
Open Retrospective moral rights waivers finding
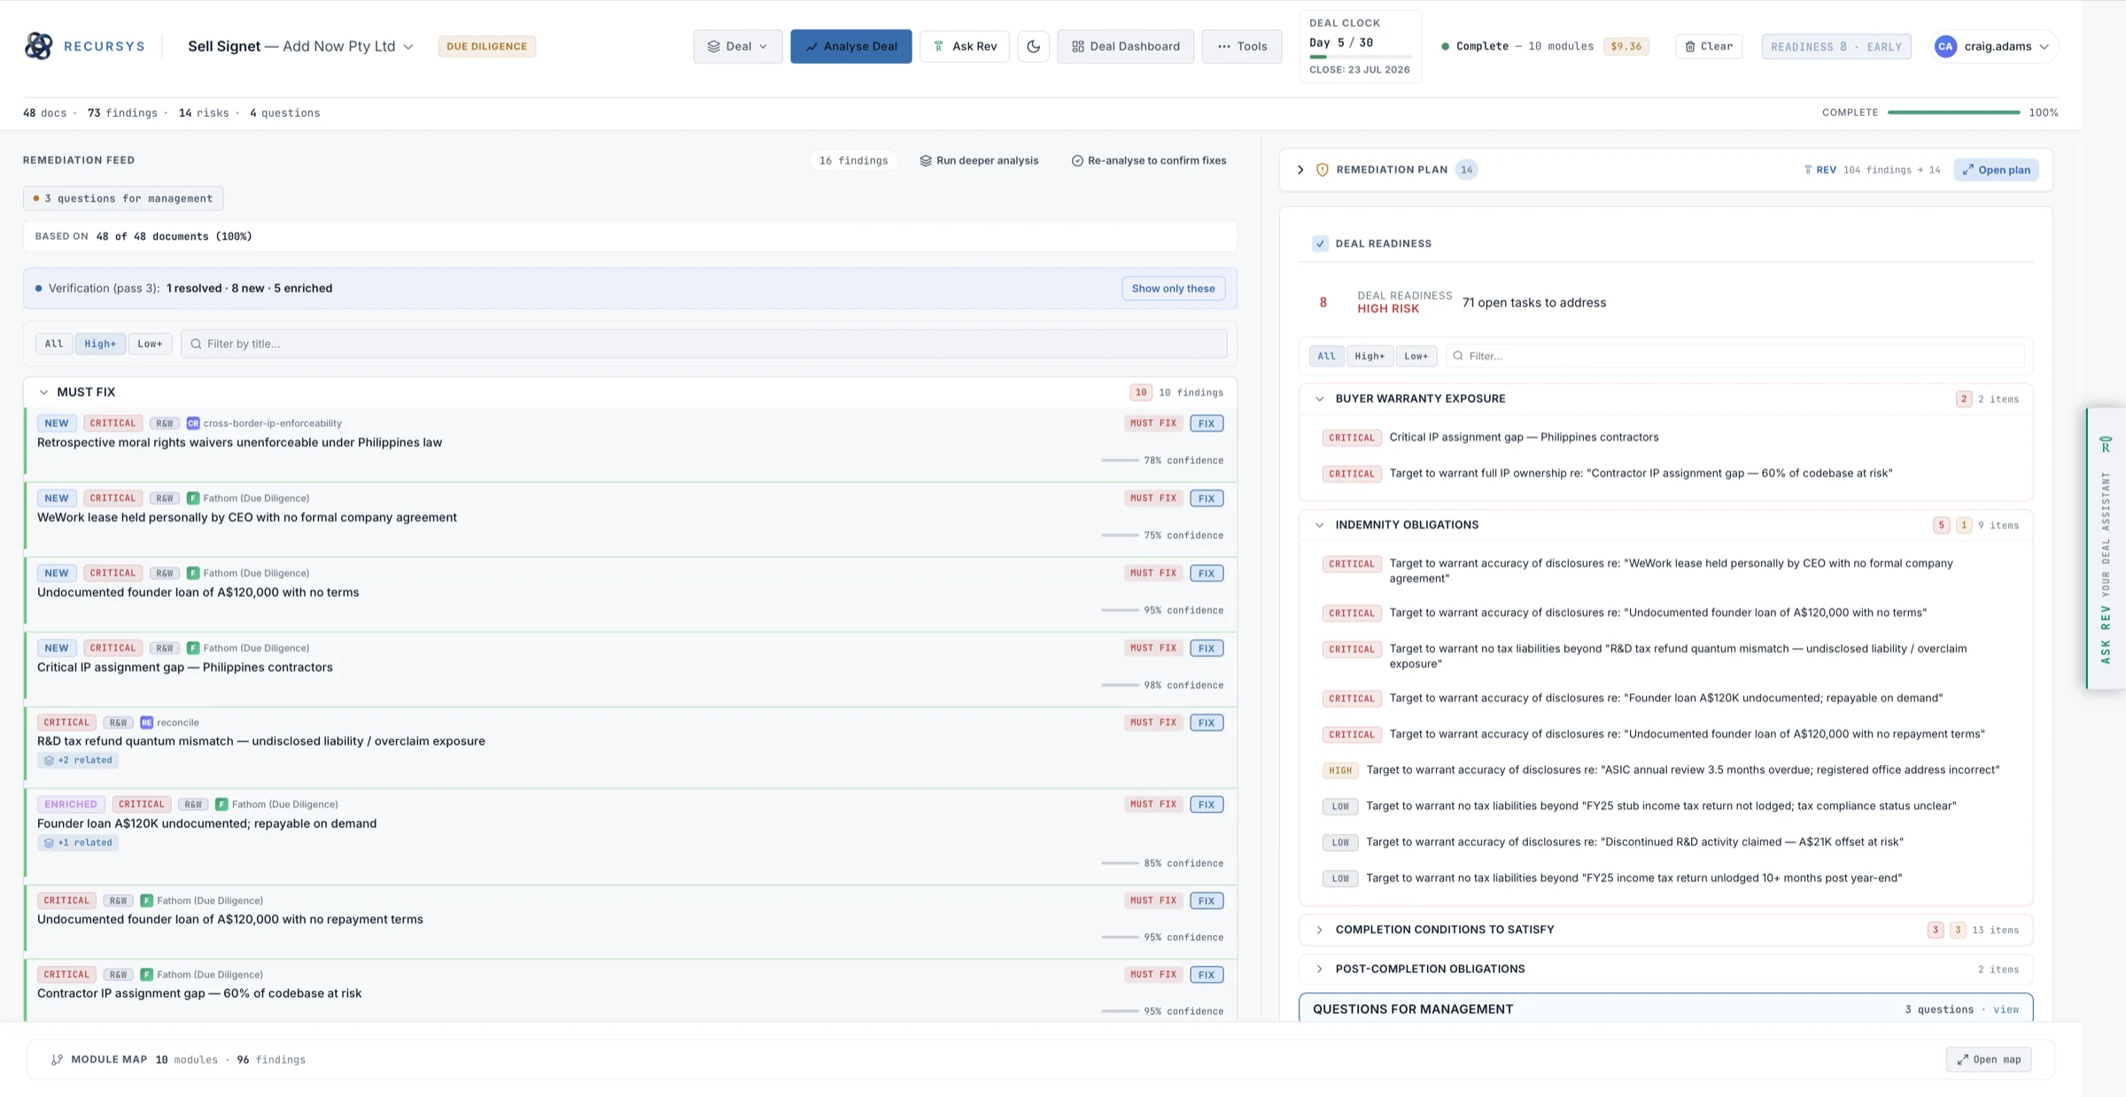(x=239, y=443)
